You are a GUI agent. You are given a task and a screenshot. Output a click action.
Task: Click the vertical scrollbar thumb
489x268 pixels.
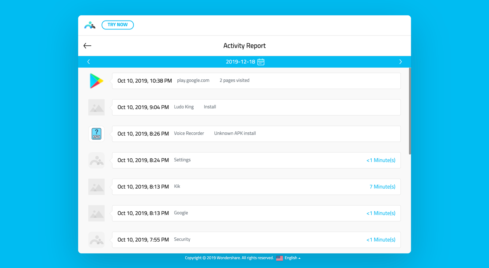pyautogui.click(x=410, y=111)
